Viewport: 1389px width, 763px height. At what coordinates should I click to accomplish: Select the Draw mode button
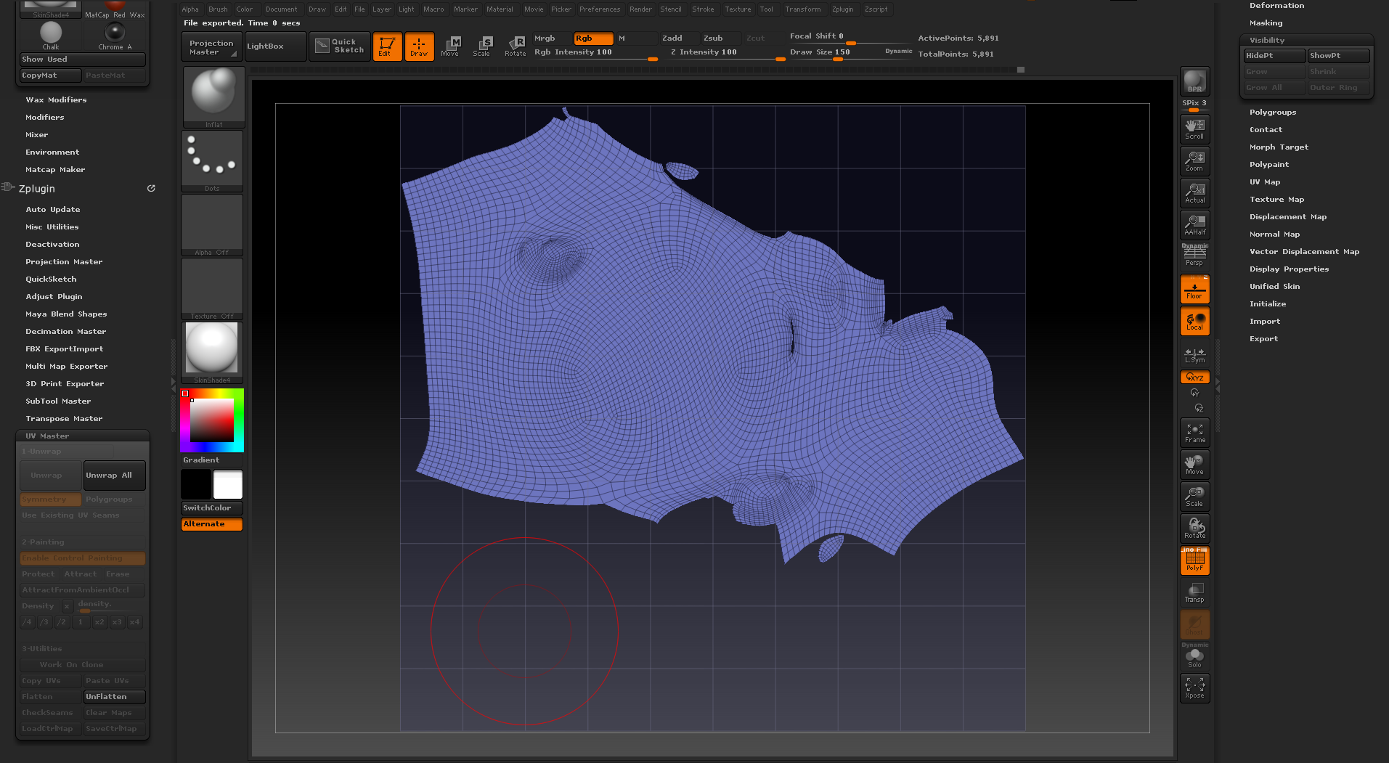coord(419,46)
